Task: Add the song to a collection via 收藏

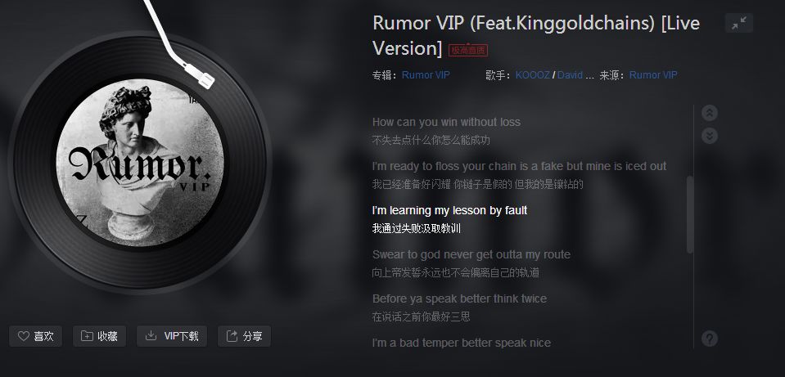Action: coord(99,336)
